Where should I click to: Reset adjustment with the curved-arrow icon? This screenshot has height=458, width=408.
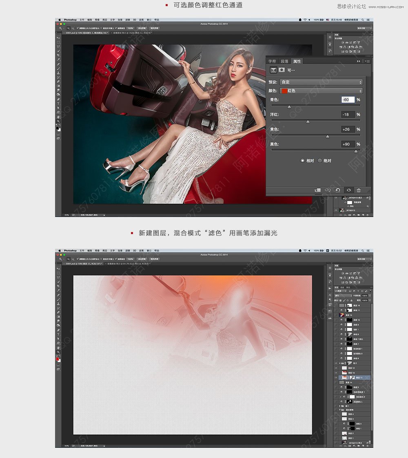click(x=338, y=190)
